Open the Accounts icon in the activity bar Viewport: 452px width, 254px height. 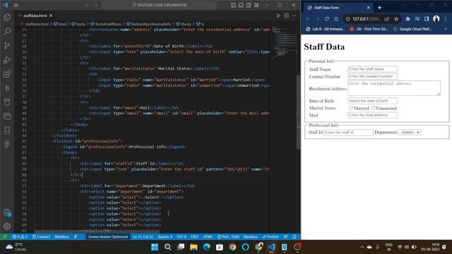7,212
